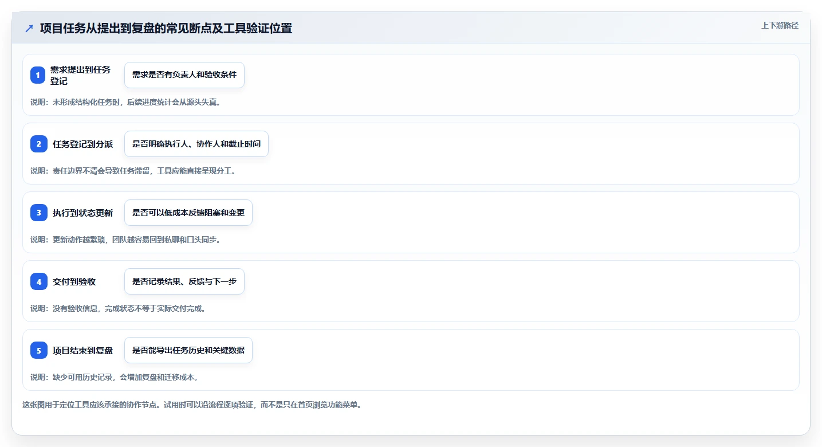Click the step 2 number badge

39,144
